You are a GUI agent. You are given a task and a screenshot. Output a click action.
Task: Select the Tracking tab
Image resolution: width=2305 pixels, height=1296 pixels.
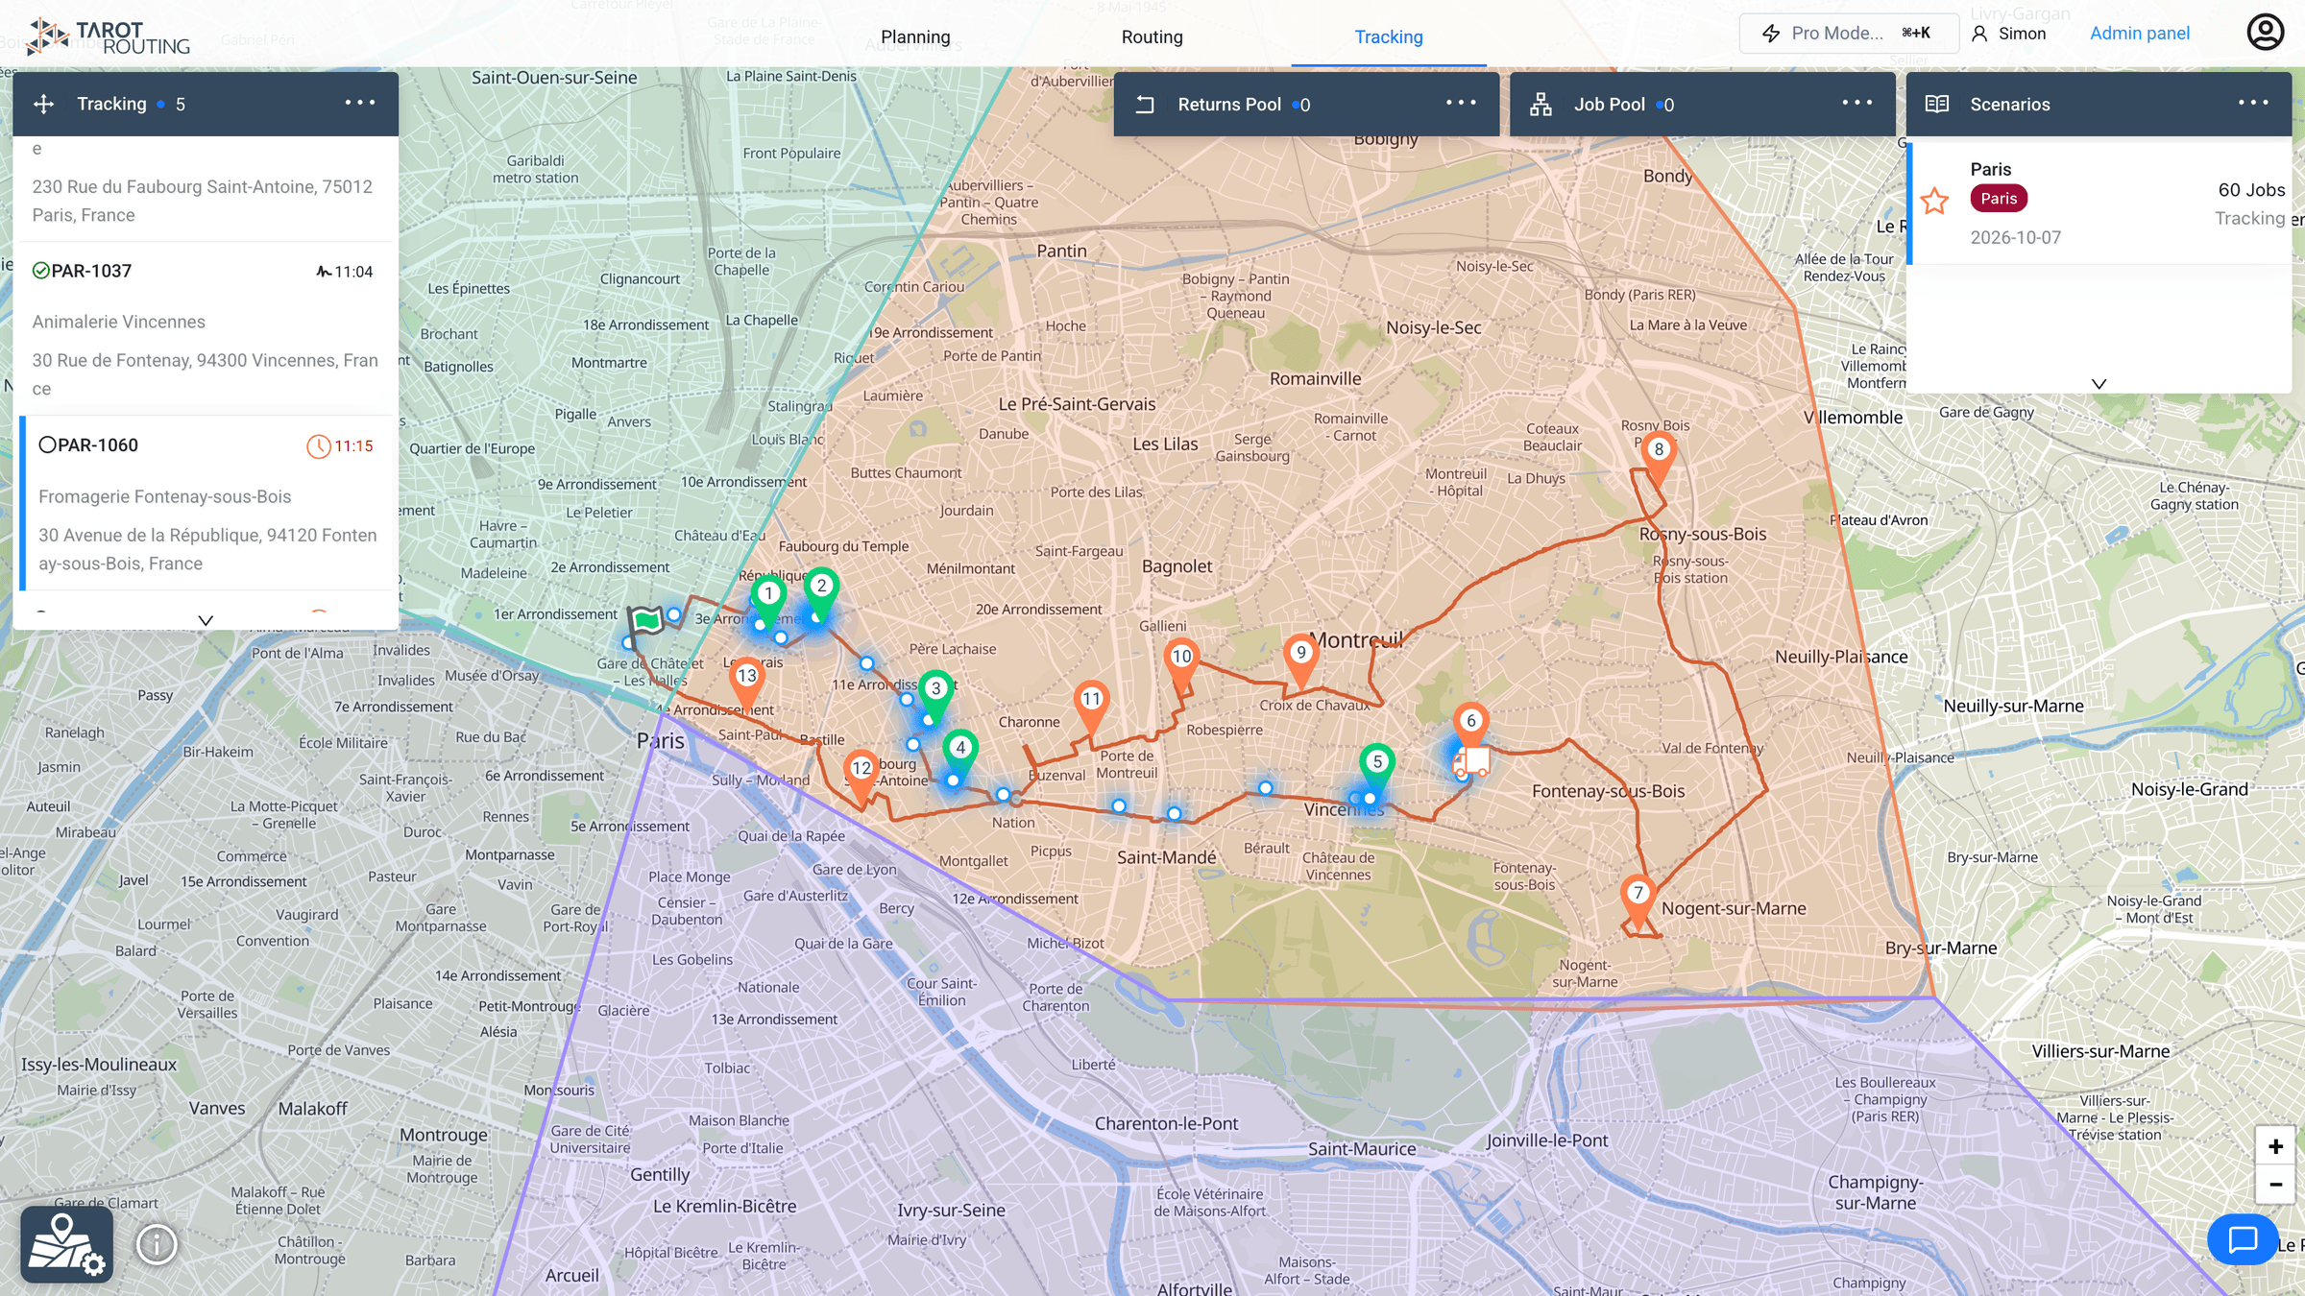point(1389,36)
